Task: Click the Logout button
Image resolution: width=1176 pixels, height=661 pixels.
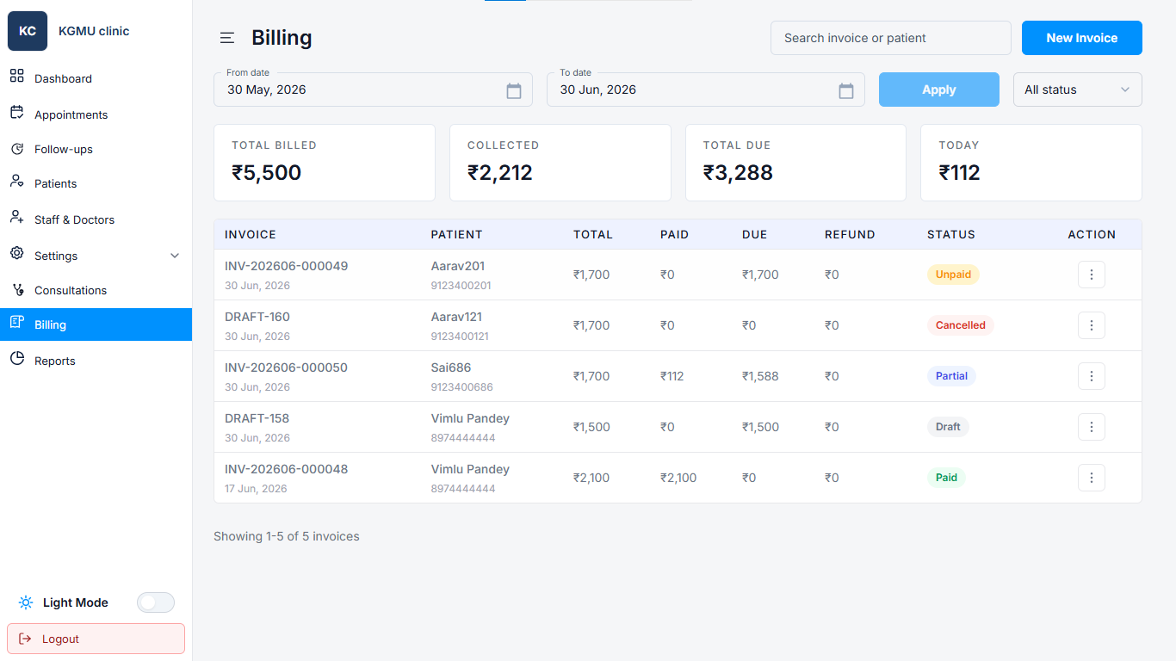Action: [96, 639]
